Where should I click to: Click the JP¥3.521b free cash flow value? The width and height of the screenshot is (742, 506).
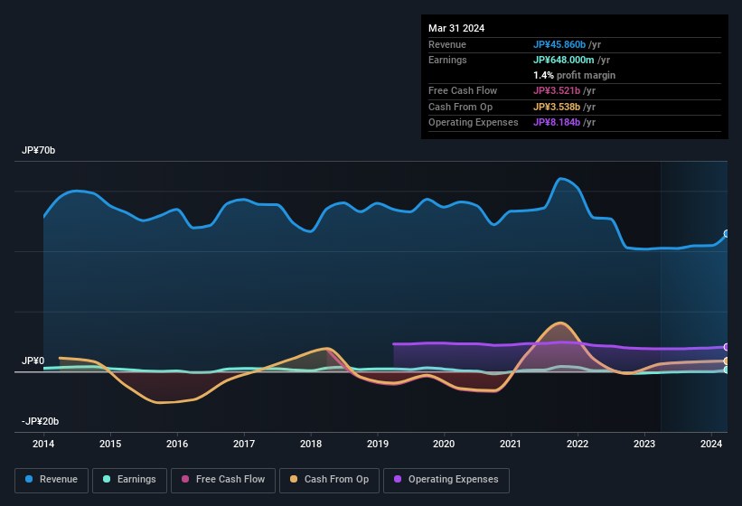tap(557, 90)
